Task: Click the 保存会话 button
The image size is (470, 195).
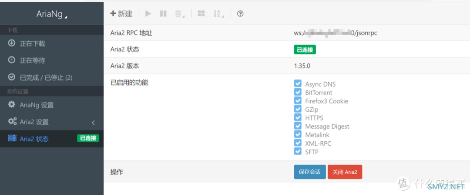Action: pyautogui.click(x=309, y=172)
